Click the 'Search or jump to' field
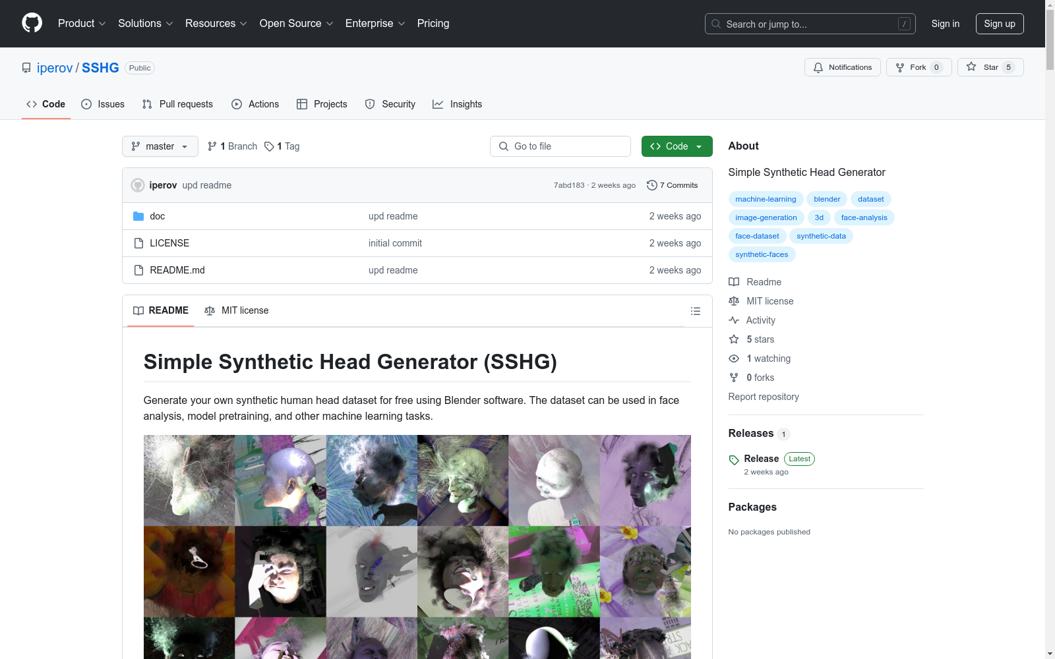Screen dimensions: 1055x659 pyautogui.click(x=810, y=24)
